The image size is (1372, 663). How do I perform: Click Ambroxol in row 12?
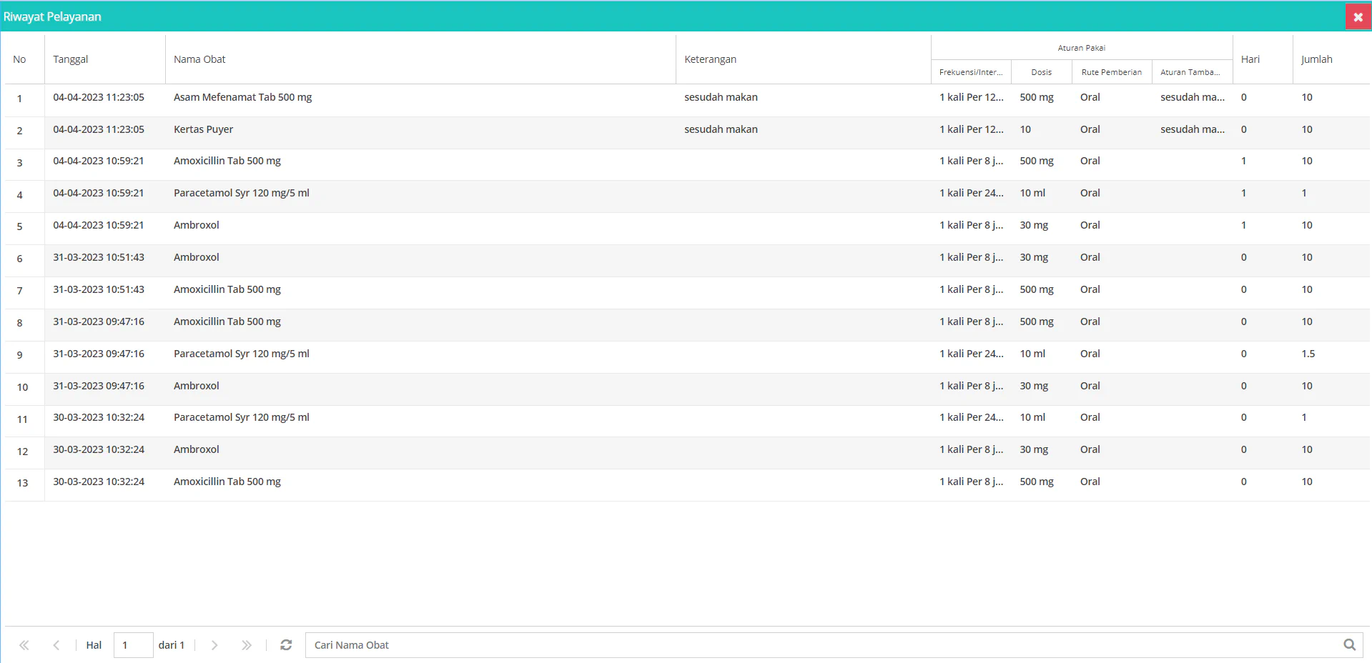(197, 449)
